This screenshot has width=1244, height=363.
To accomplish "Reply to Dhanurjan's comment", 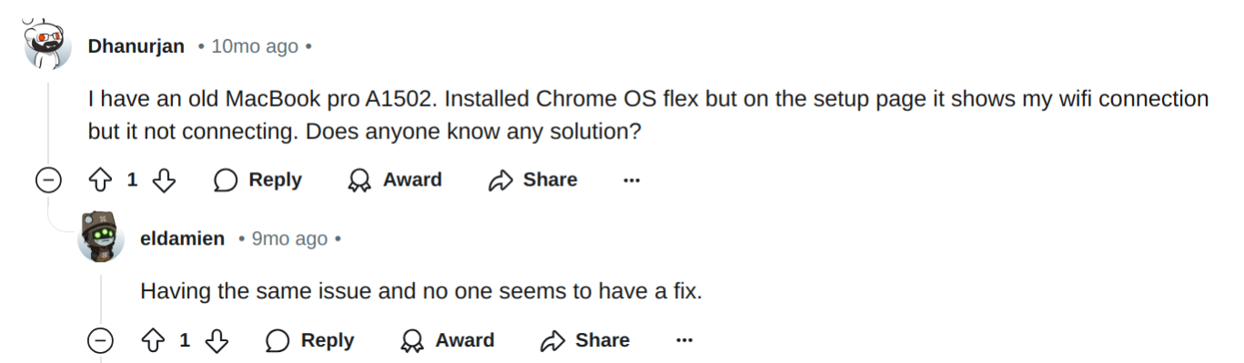I will [258, 180].
